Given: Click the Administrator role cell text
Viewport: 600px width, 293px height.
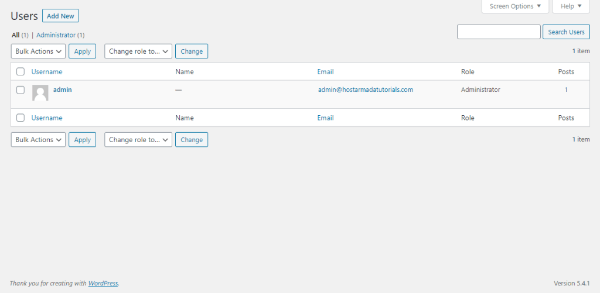Looking at the screenshot, I should 480,90.
